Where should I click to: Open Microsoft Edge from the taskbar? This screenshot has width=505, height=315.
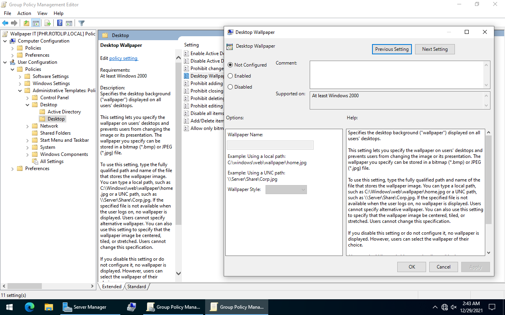(30, 307)
